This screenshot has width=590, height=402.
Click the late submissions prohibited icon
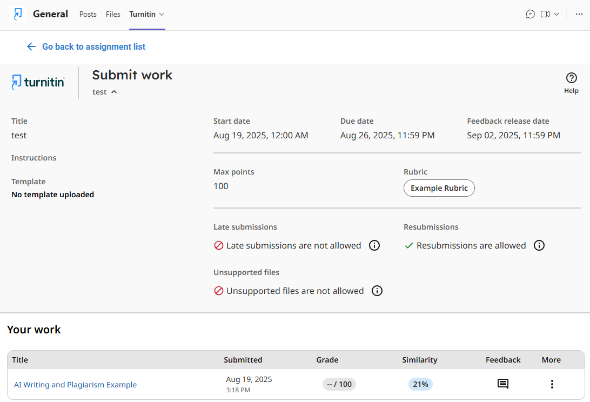coord(219,245)
